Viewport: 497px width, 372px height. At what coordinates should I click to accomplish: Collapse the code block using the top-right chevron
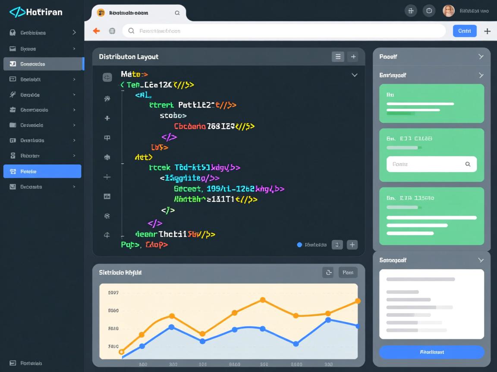[354, 75]
